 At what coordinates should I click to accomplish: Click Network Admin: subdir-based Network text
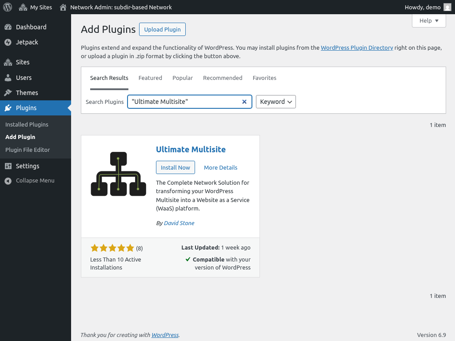tap(121, 7)
